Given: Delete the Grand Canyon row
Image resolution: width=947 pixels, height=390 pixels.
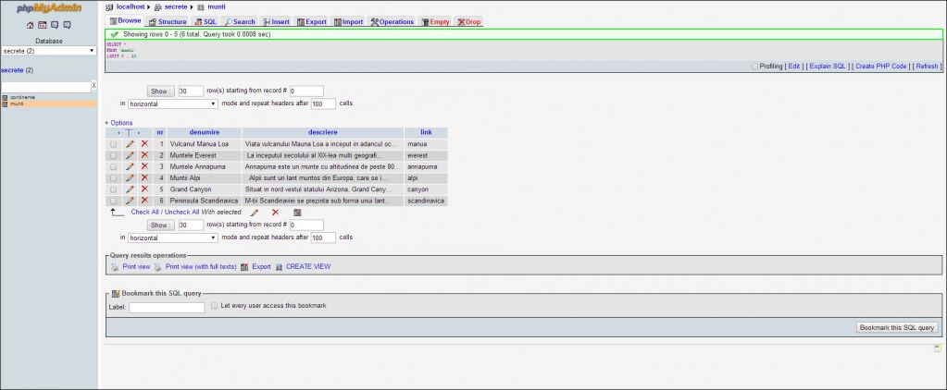Looking at the screenshot, I should point(144,189).
